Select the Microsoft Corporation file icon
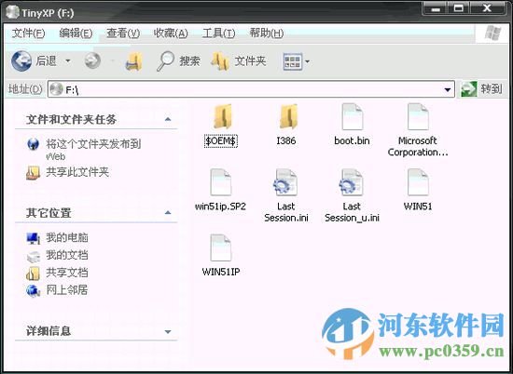Viewport: 513px width, 374px height. [x=418, y=116]
